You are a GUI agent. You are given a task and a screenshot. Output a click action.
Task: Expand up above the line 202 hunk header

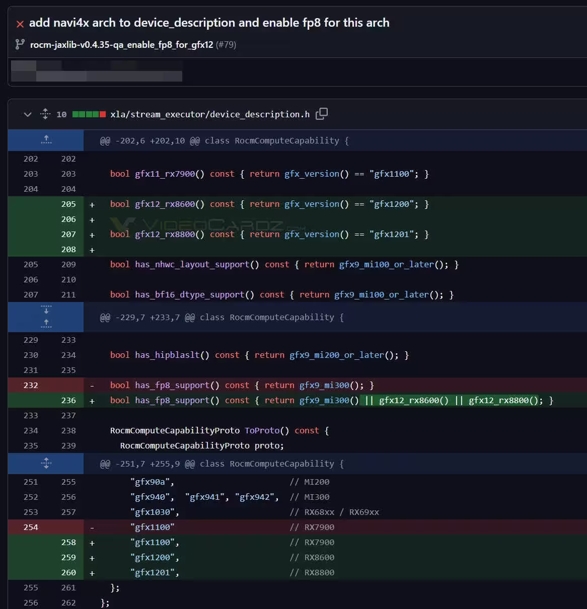(x=46, y=140)
